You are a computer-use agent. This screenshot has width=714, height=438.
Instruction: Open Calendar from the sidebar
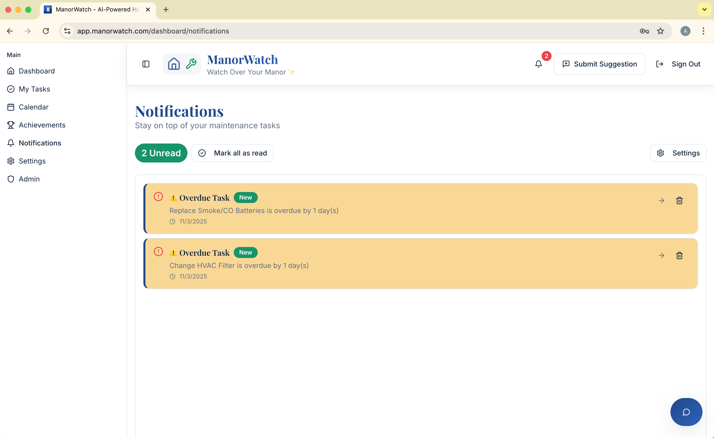[x=33, y=107]
